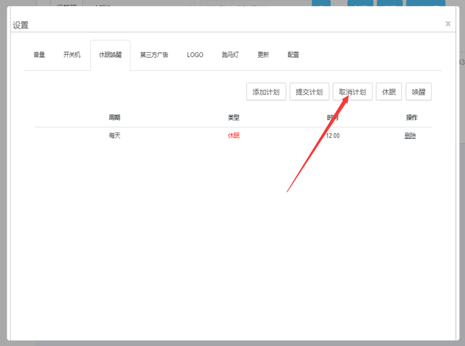Open the LOGO tab
The image size is (465, 346).
(195, 55)
